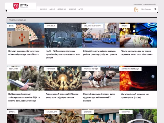This screenshot has height=123, width=164.
Task: Open the RSS feed icon
Action: tap(136, 9)
